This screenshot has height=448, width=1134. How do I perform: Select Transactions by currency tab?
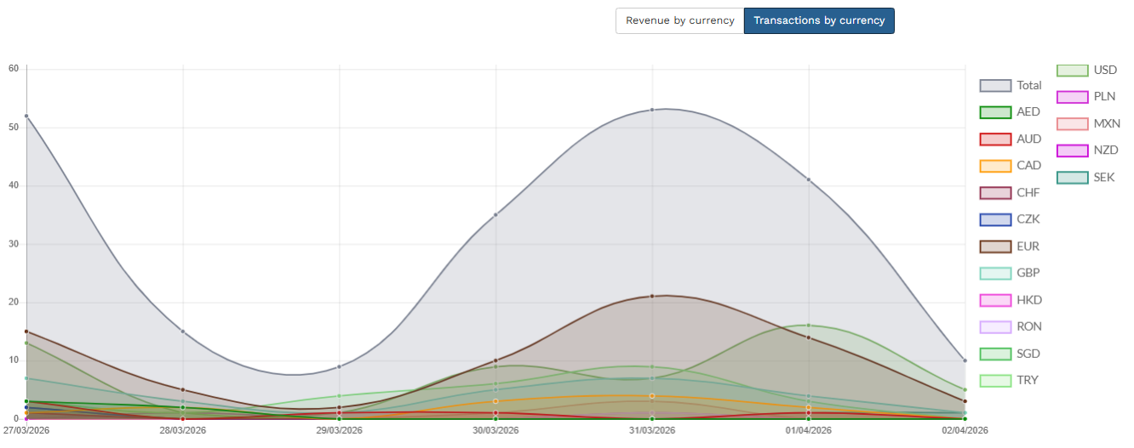818,20
